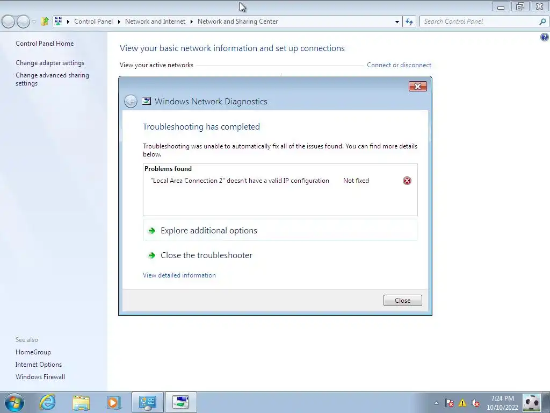Open Windows Firewall link
550x413 pixels.
pyautogui.click(x=40, y=377)
